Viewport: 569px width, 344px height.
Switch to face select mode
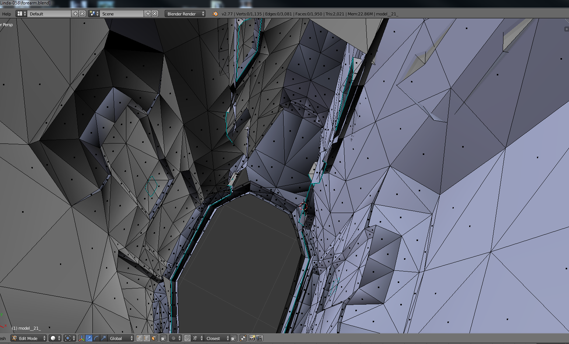(154, 338)
